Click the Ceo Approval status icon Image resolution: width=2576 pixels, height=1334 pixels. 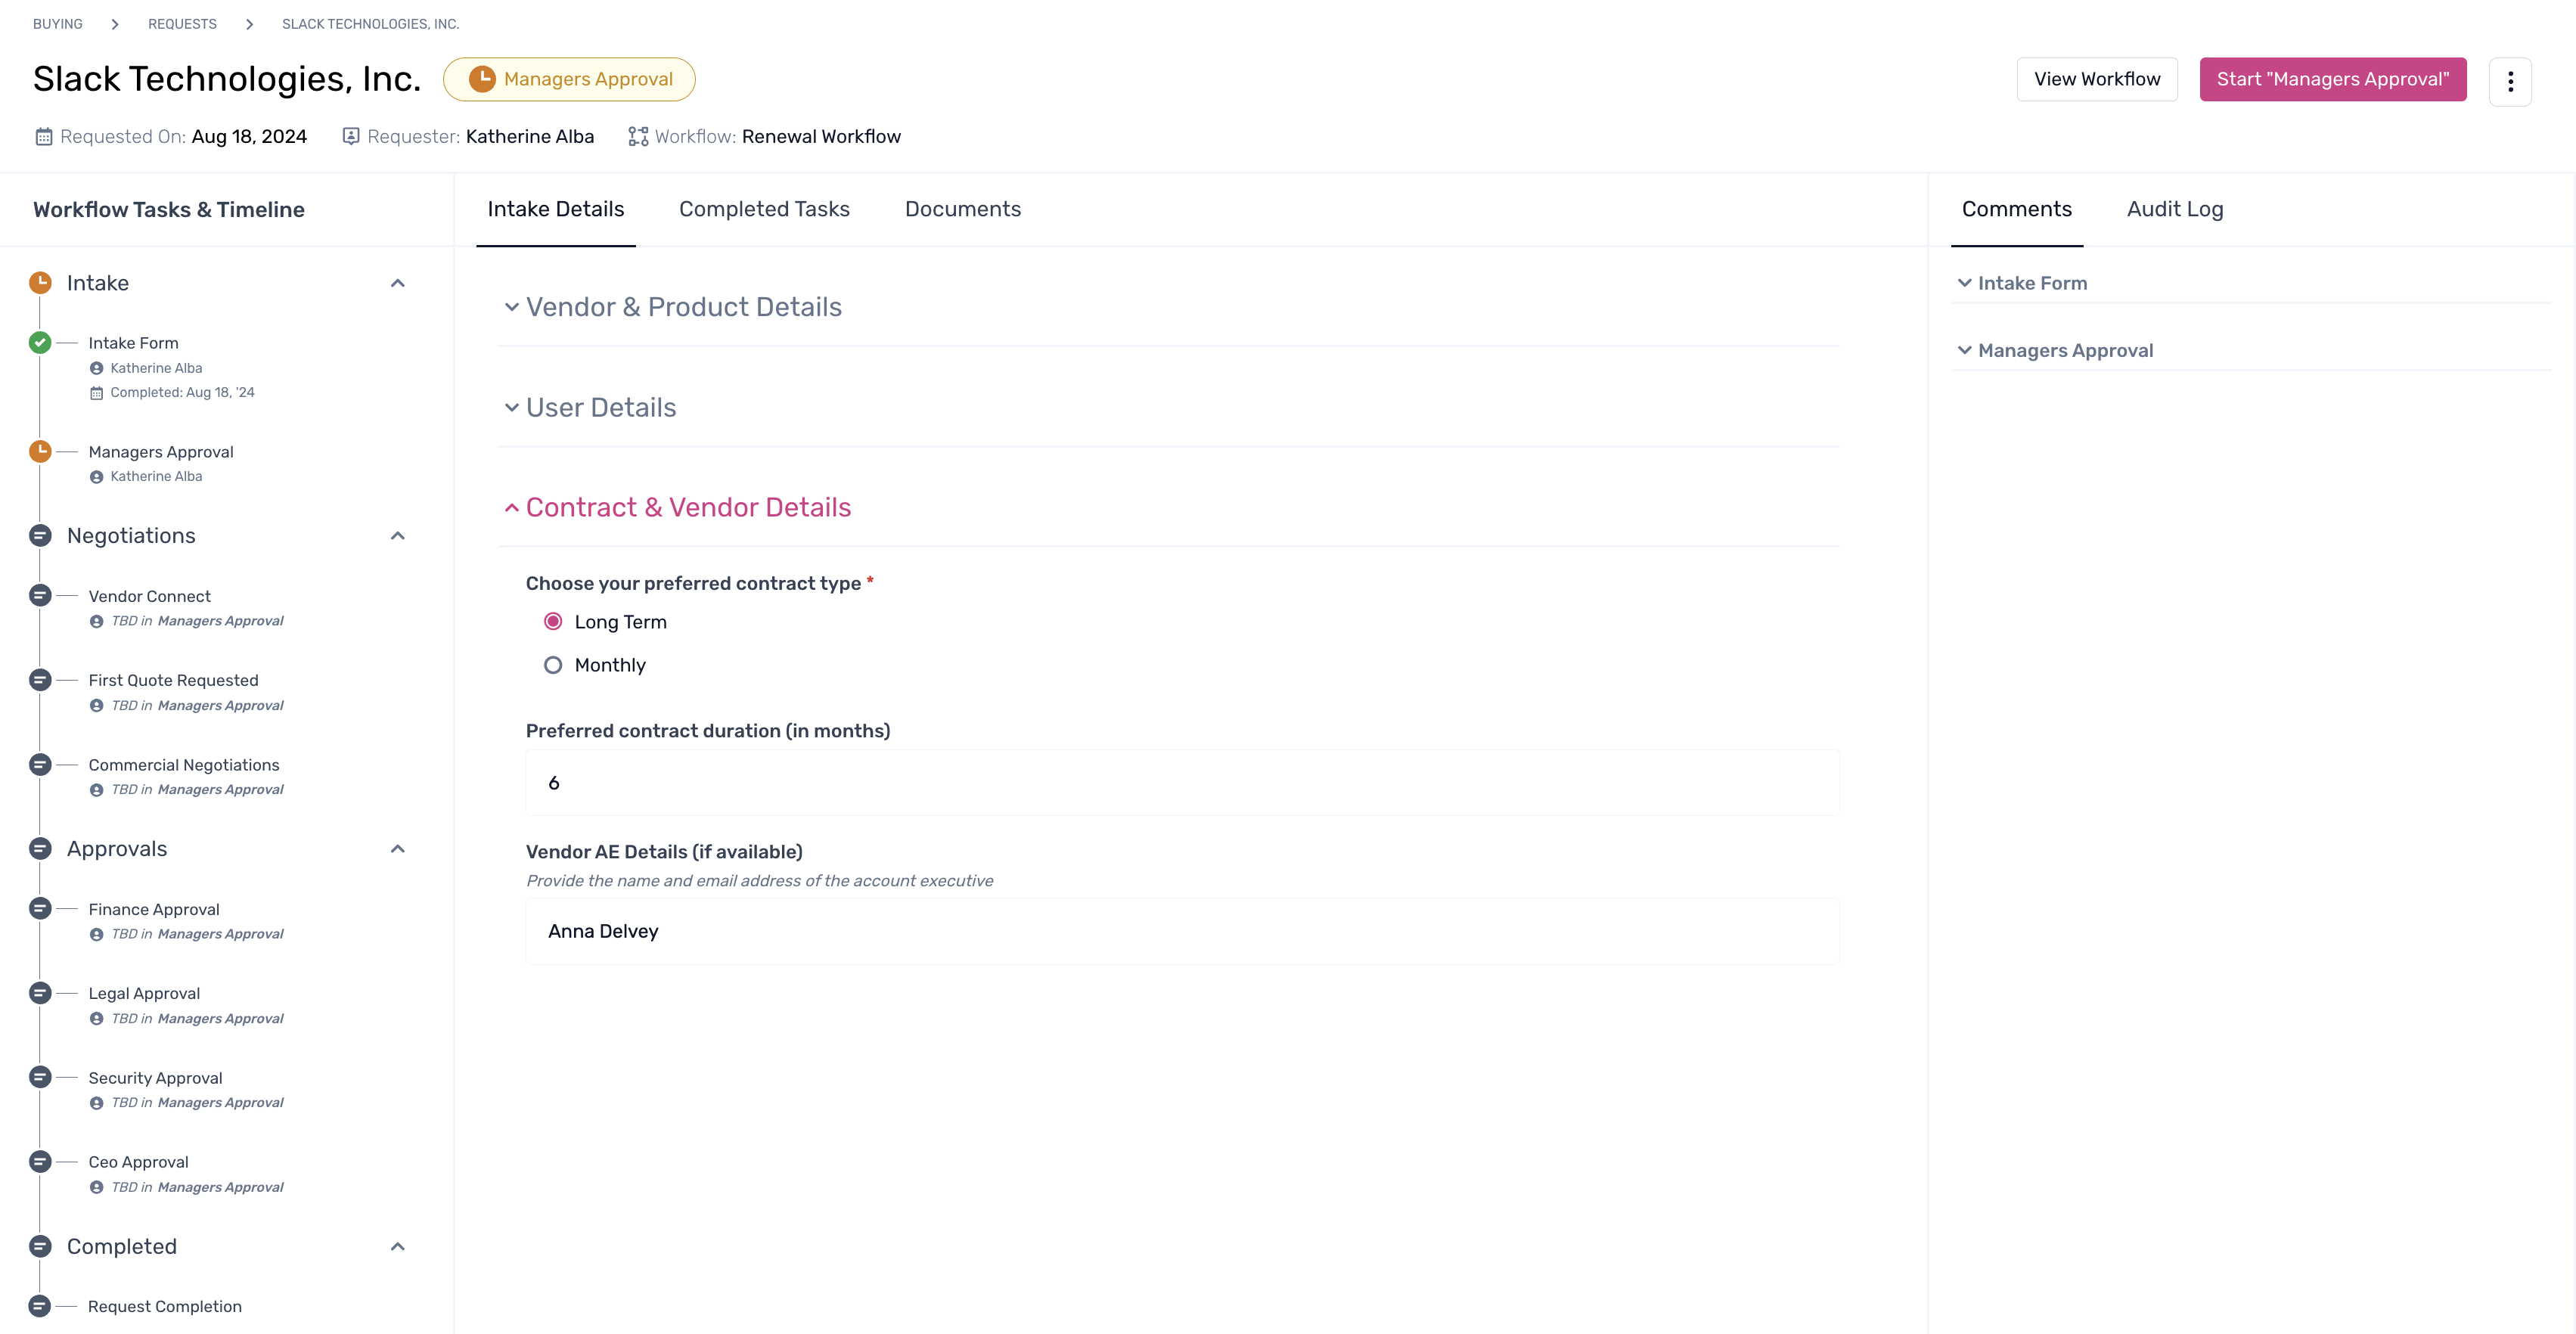(x=40, y=1162)
